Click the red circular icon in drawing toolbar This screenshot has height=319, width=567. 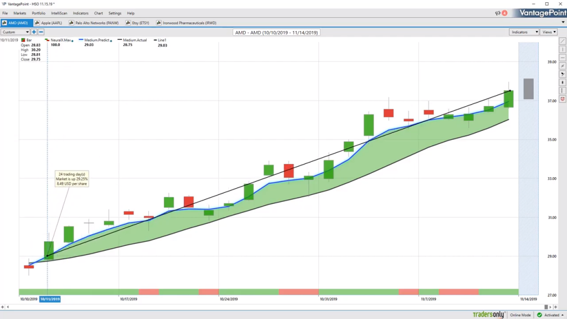click(x=563, y=99)
